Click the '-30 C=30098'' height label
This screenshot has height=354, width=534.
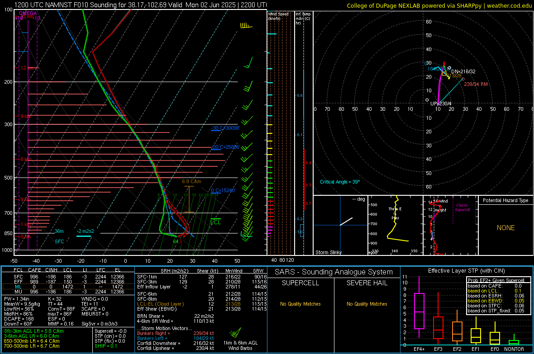(225, 128)
